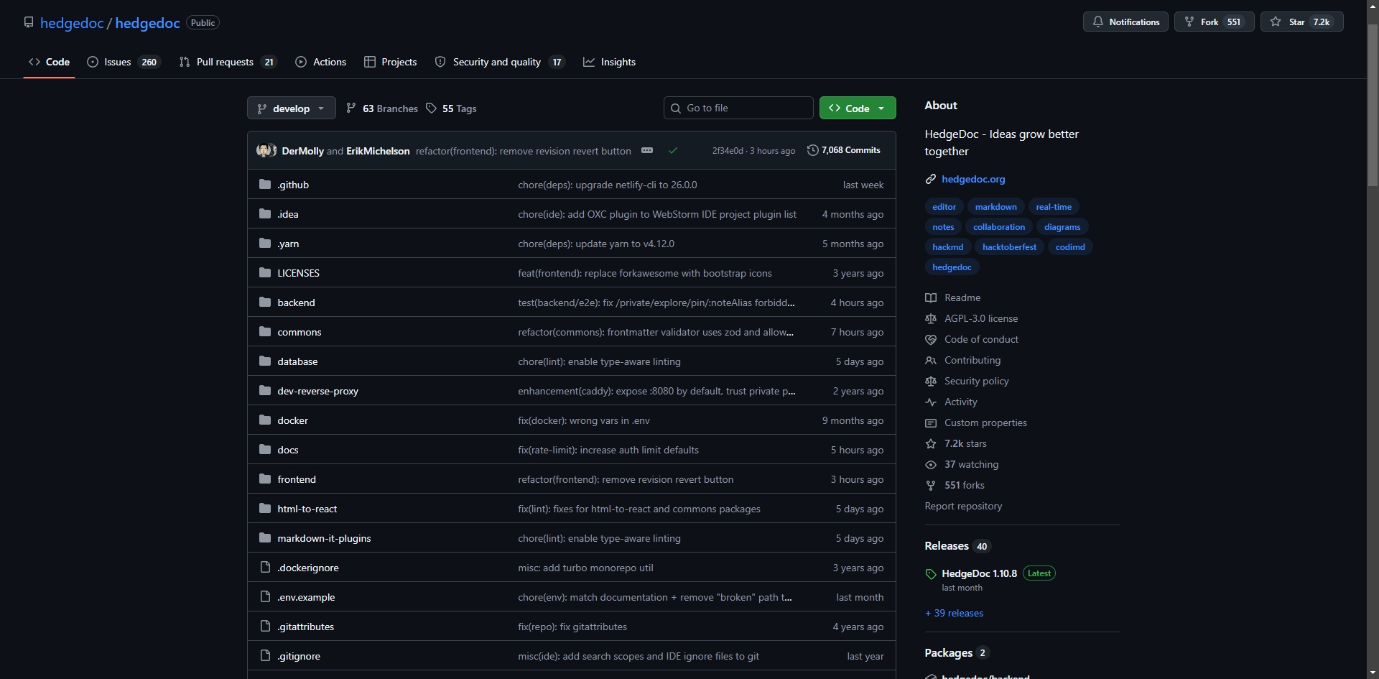This screenshot has height=679, width=1379.
Task: Click the book icon next to Readme
Action: click(x=931, y=298)
